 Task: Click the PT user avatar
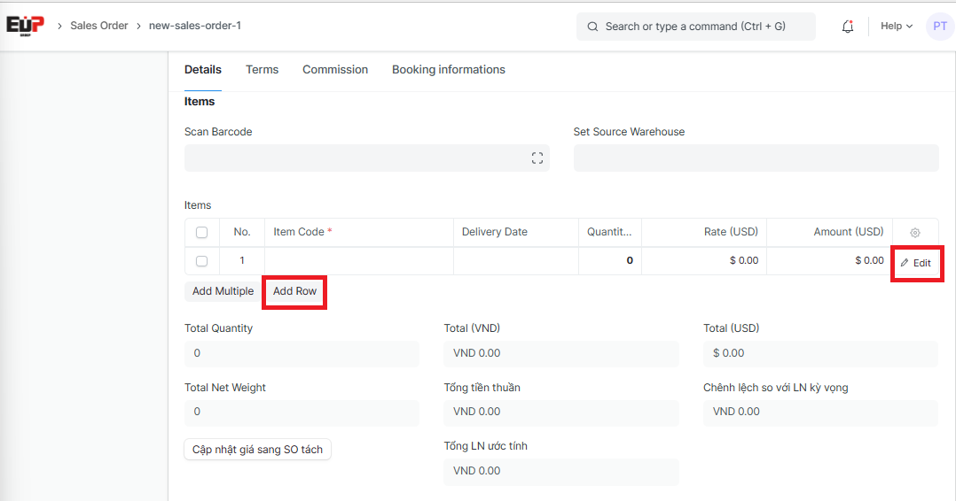click(x=939, y=27)
